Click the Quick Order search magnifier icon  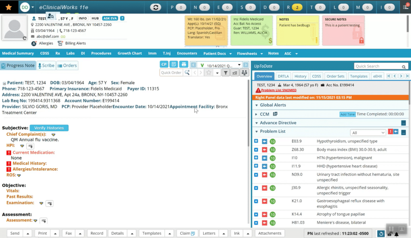click(x=187, y=73)
